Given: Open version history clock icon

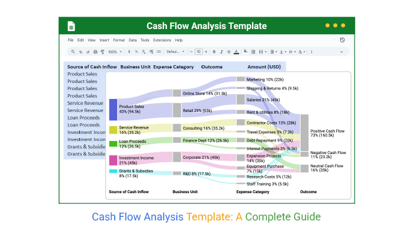Looking at the screenshot, I should [342, 40].
